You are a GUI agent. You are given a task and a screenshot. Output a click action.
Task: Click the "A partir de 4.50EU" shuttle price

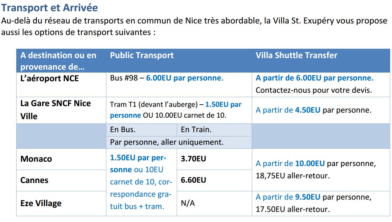pyautogui.click(x=288, y=110)
